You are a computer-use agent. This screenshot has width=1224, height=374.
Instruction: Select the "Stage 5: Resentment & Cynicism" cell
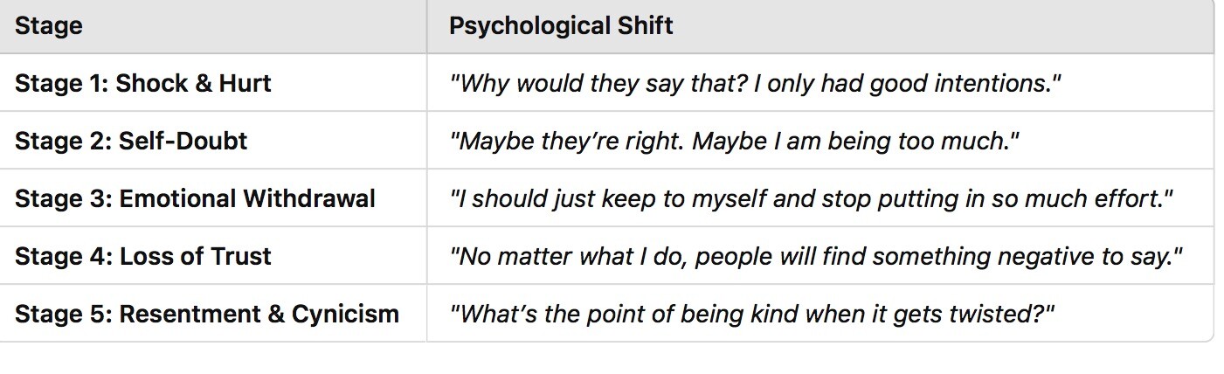(207, 314)
